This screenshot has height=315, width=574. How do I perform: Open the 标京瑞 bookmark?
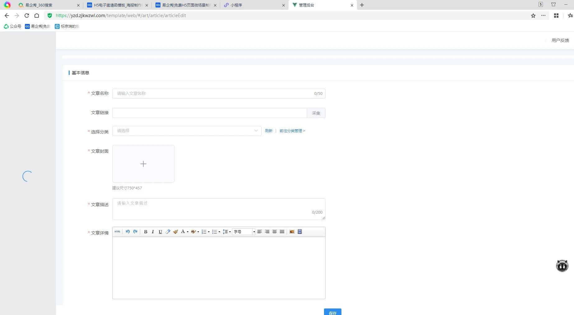[x=67, y=26]
